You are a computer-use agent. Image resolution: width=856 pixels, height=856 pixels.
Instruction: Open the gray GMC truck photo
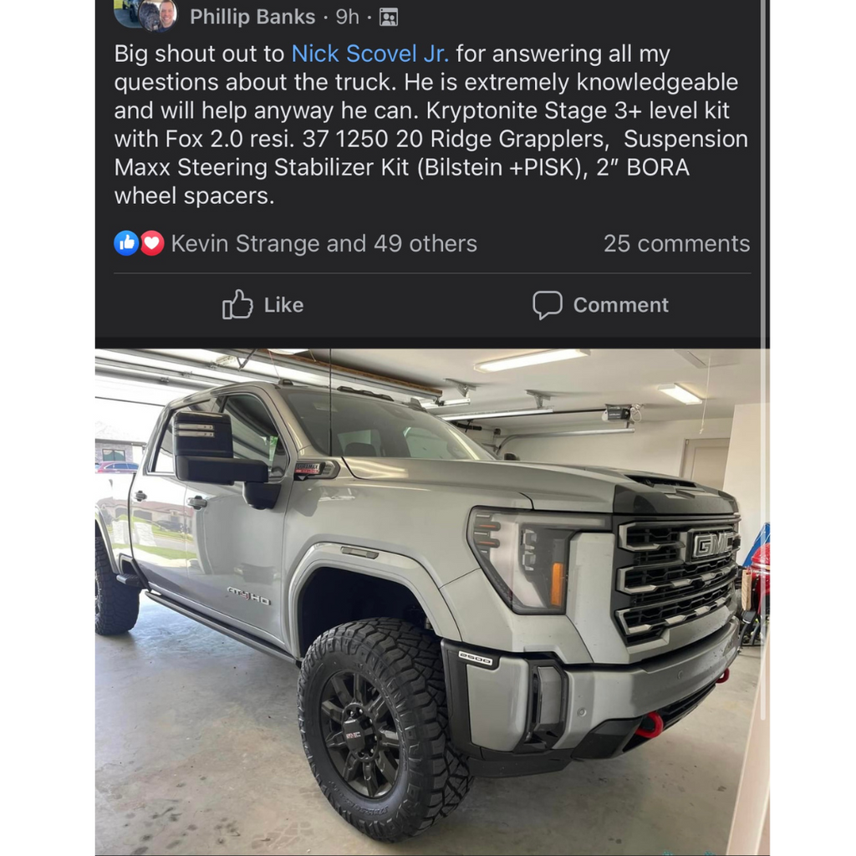coord(432,602)
